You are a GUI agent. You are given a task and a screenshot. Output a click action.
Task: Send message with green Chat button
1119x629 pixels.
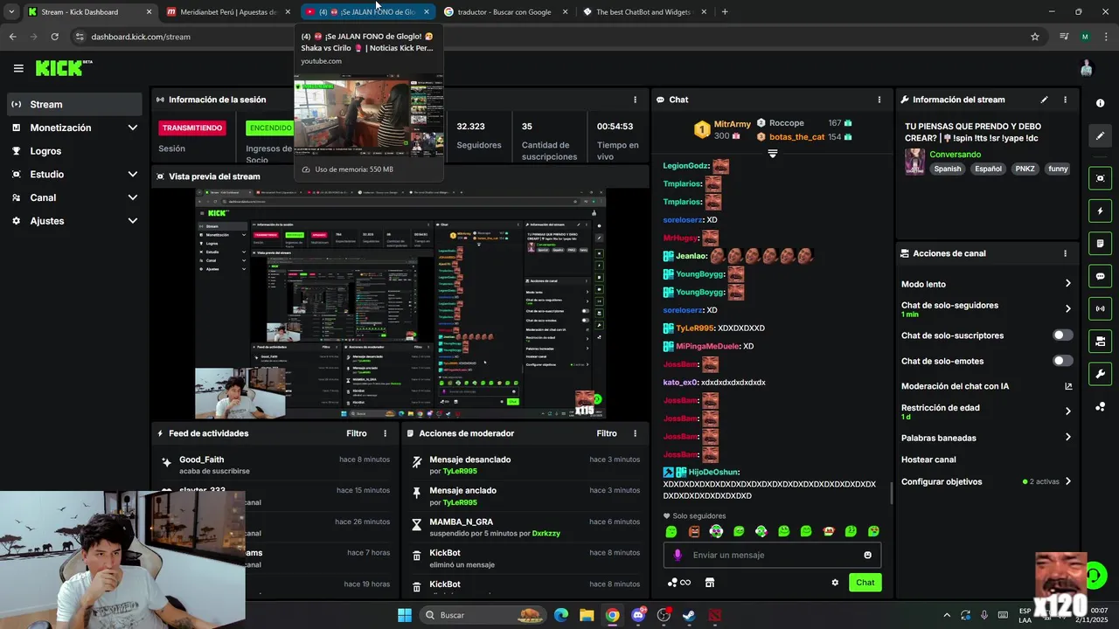point(865,583)
